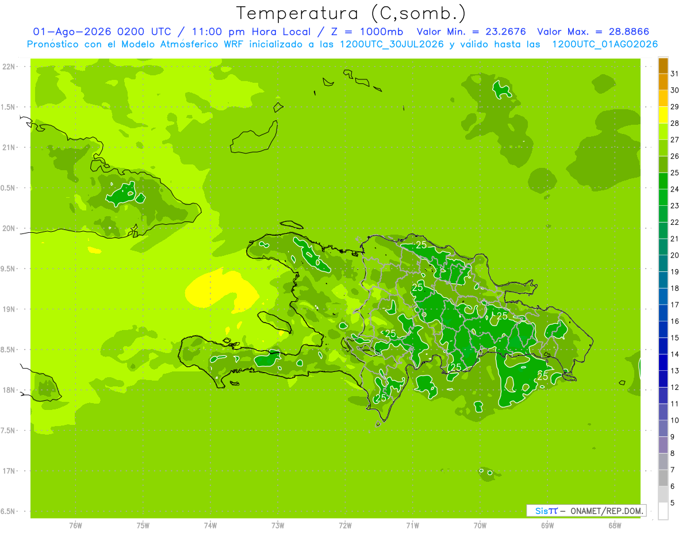Pick the purple legend swatch between 8 and 9
The image size is (690, 533).
(663, 445)
